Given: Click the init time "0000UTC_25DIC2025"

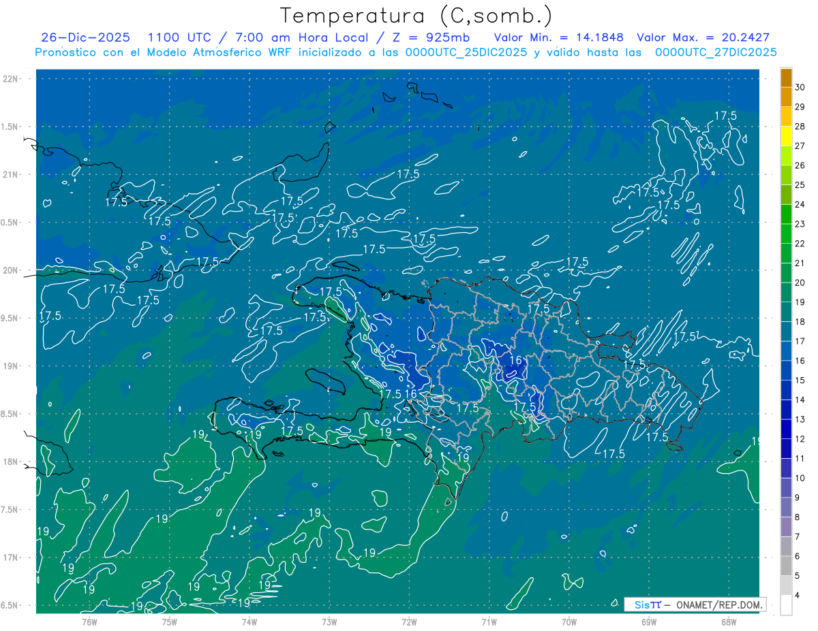Looking at the screenshot, I should 466,52.
